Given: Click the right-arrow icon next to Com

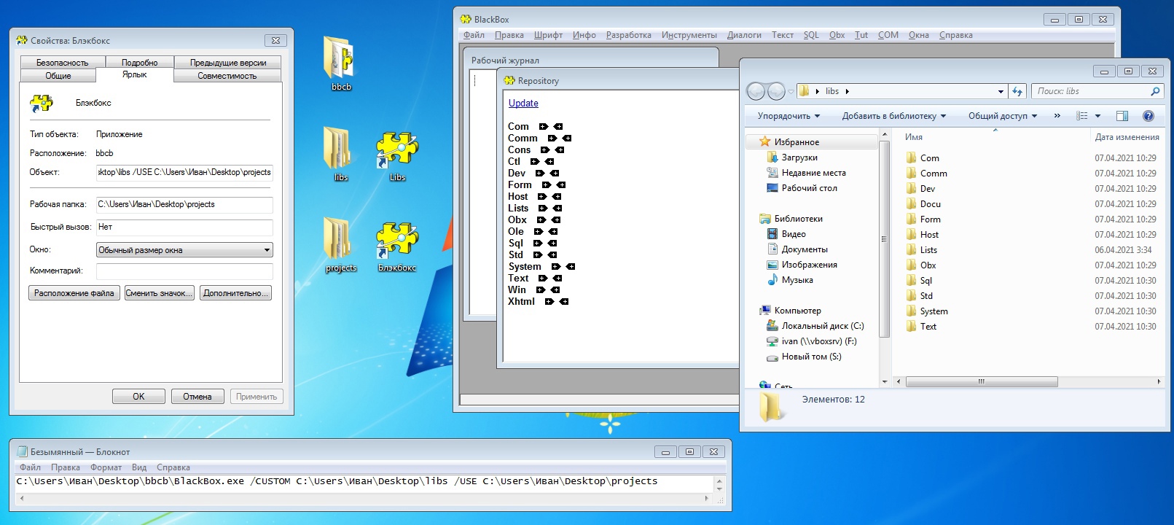Looking at the screenshot, I should (543, 127).
